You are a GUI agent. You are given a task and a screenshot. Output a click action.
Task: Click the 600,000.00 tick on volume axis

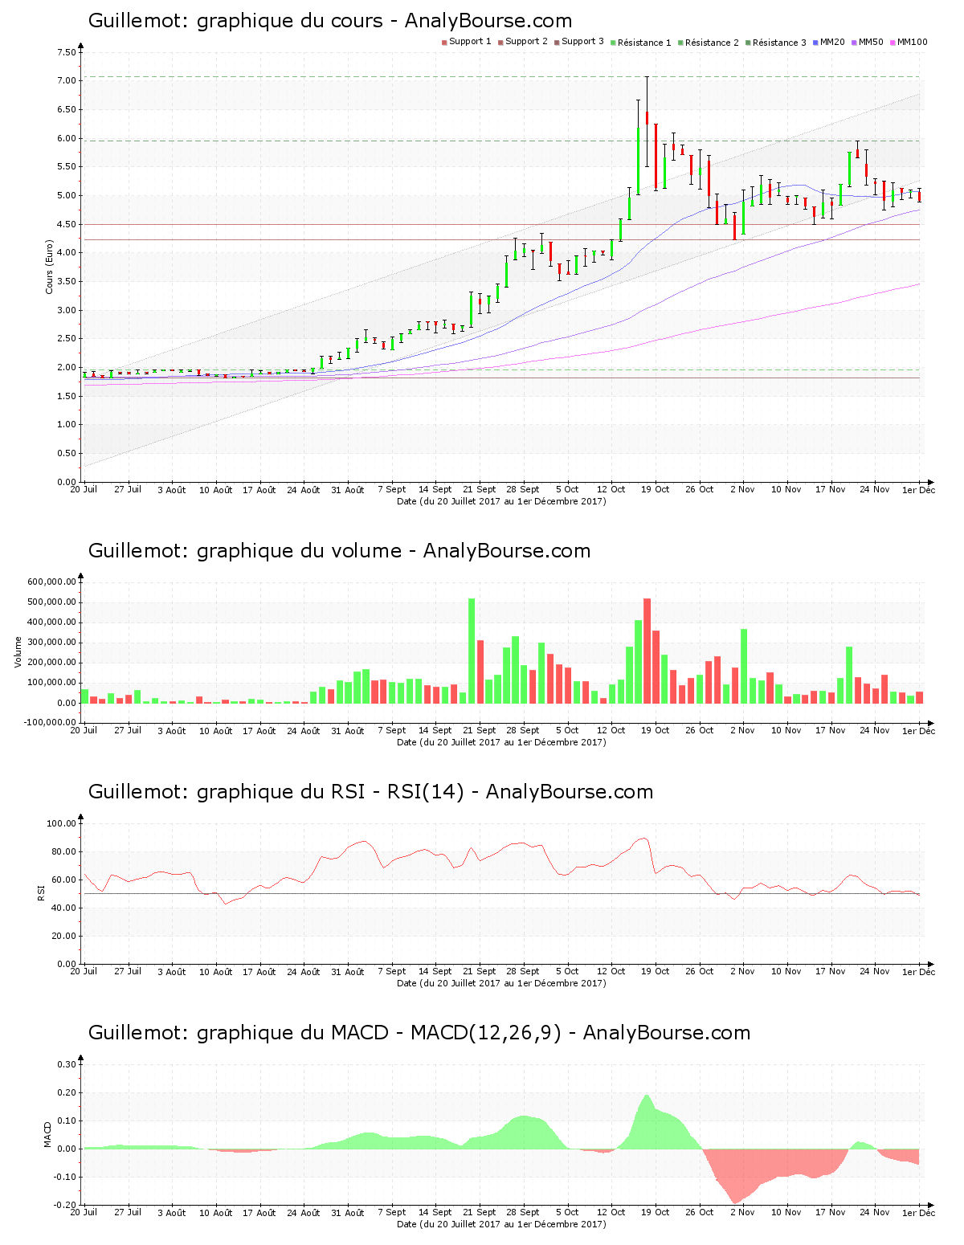pyautogui.click(x=51, y=582)
